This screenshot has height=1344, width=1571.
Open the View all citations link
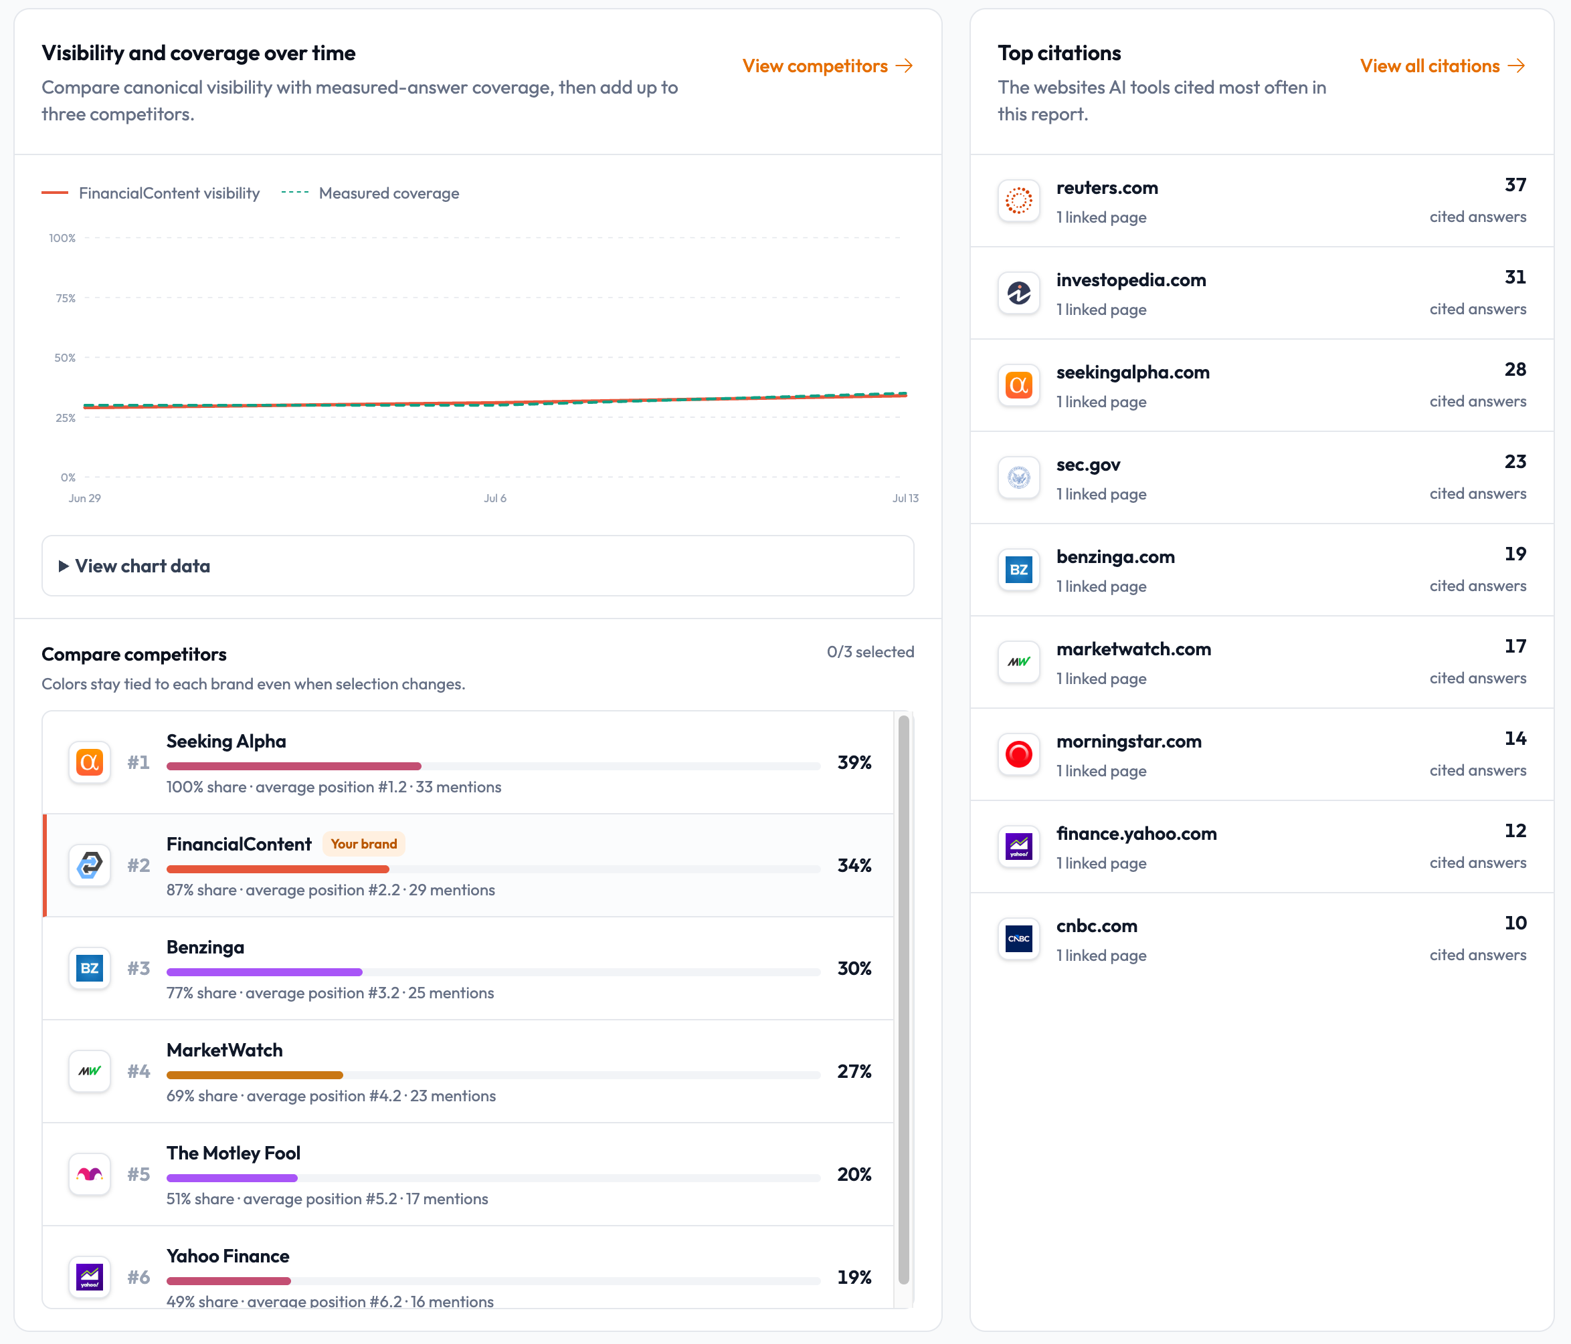(1443, 66)
